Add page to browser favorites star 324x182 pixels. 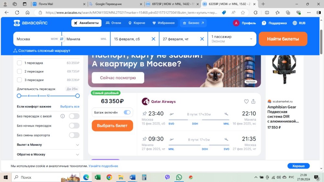click(x=243, y=13)
